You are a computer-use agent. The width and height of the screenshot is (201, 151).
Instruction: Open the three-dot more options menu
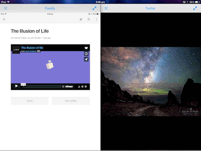(96, 19)
